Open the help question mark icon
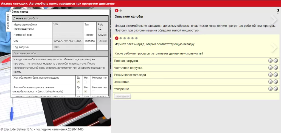 (x=277, y=11)
